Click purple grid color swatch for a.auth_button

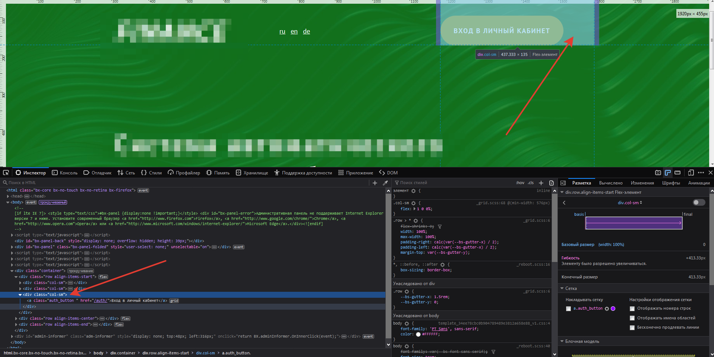(613, 309)
